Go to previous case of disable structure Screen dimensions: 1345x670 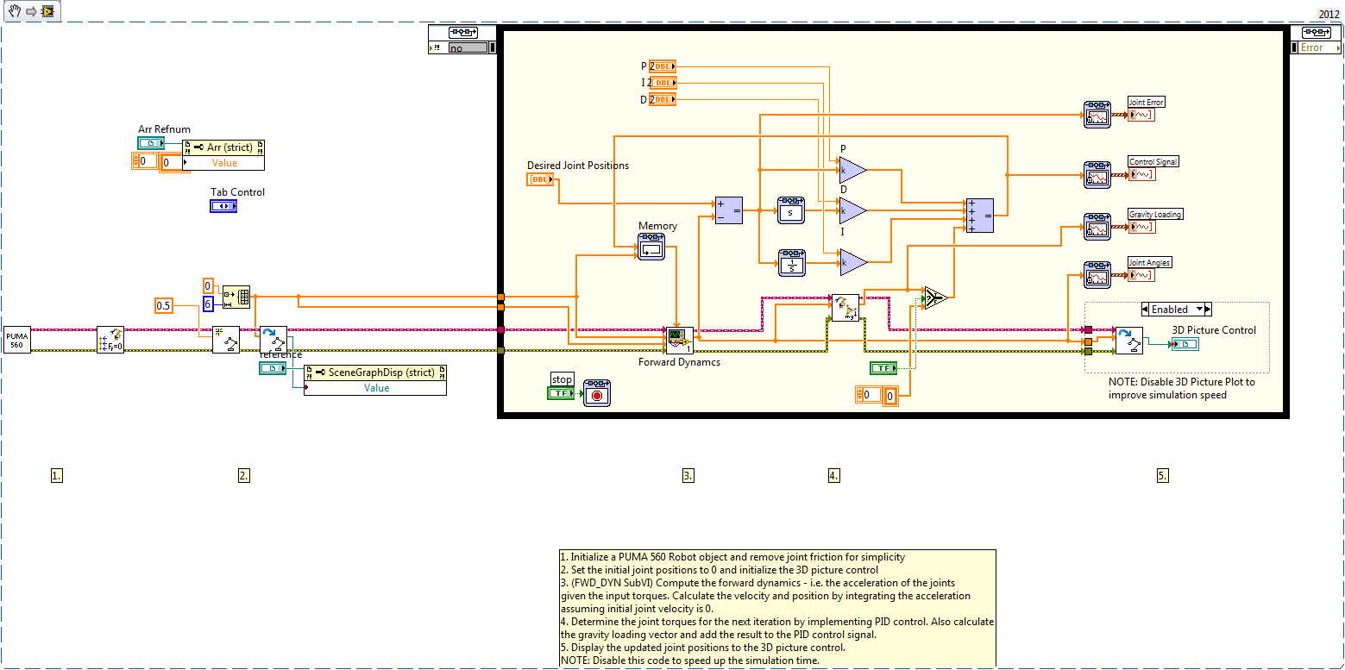click(x=1145, y=309)
